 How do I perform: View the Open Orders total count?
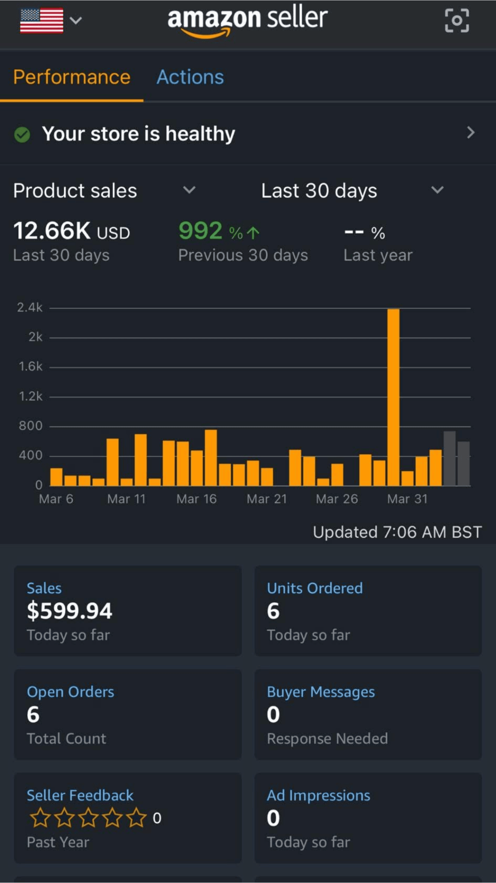[x=128, y=714]
